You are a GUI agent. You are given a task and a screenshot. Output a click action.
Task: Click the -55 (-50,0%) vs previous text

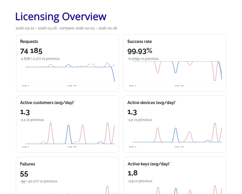[x=39, y=181]
